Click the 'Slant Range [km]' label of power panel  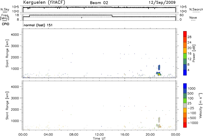[7, 53]
